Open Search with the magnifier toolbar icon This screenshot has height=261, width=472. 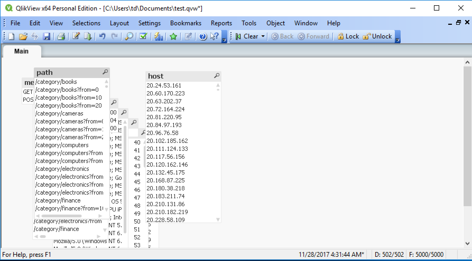(129, 36)
